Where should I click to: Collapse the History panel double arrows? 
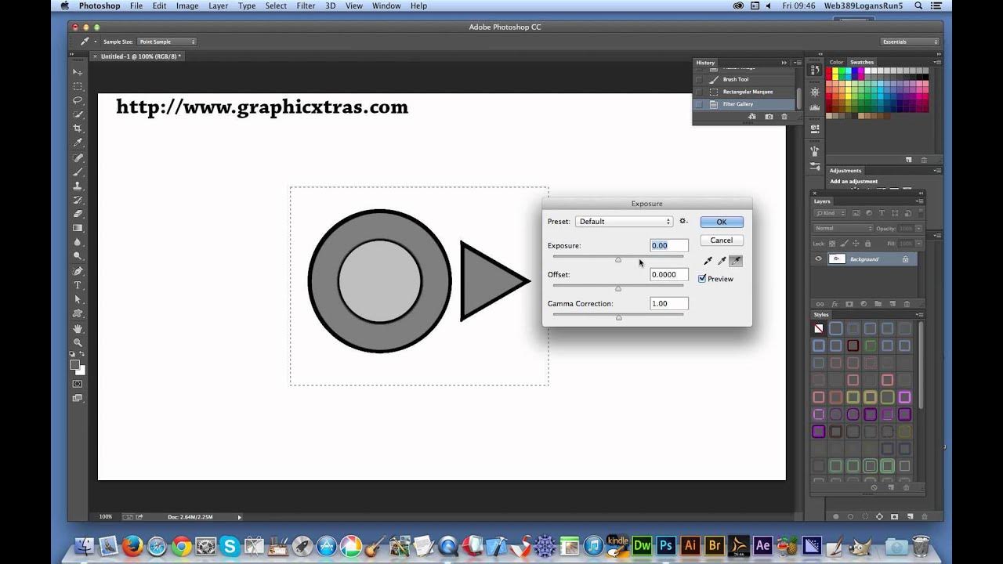784,63
